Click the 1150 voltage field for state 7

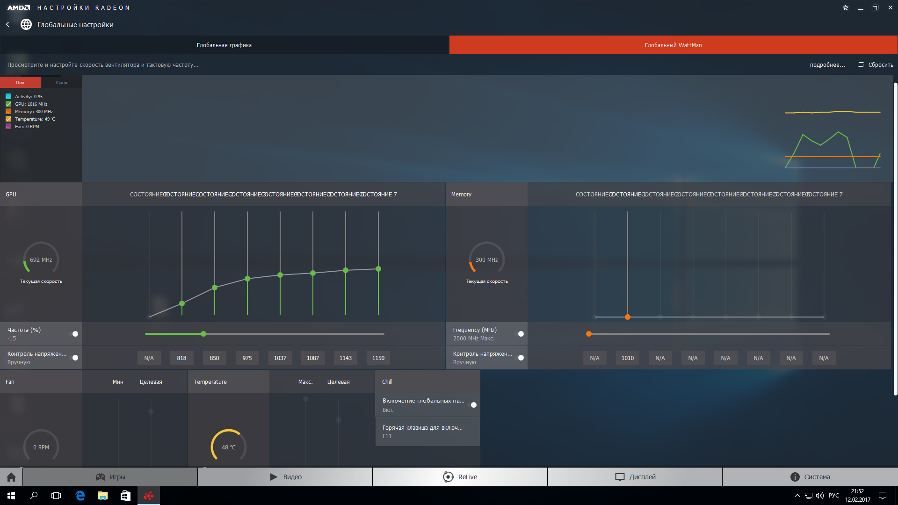[378, 358]
